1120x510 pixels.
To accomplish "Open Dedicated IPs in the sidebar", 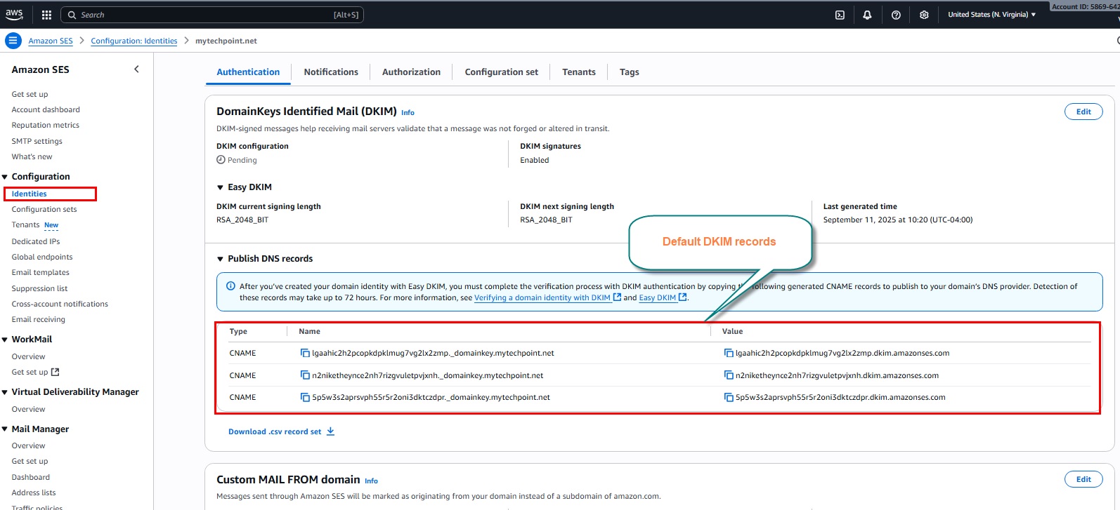I will (36, 241).
